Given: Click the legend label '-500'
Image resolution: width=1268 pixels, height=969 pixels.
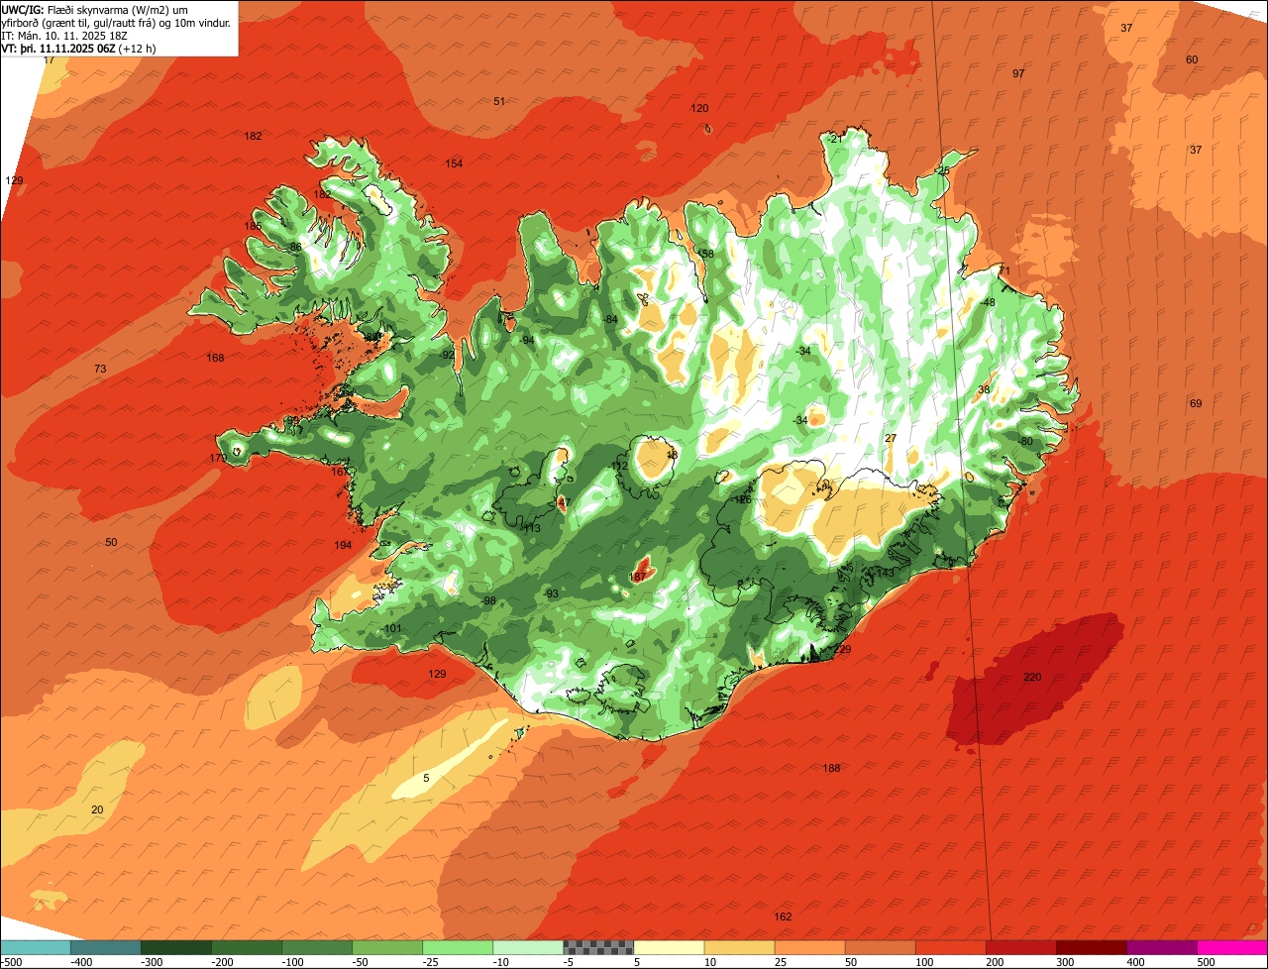Looking at the screenshot, I should tap(11, 961).
